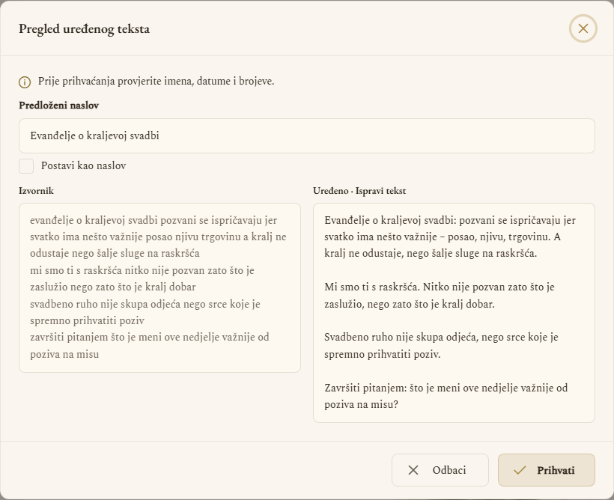Click the edited paragraph starting Završiti pitanjem:

point(446,396)
